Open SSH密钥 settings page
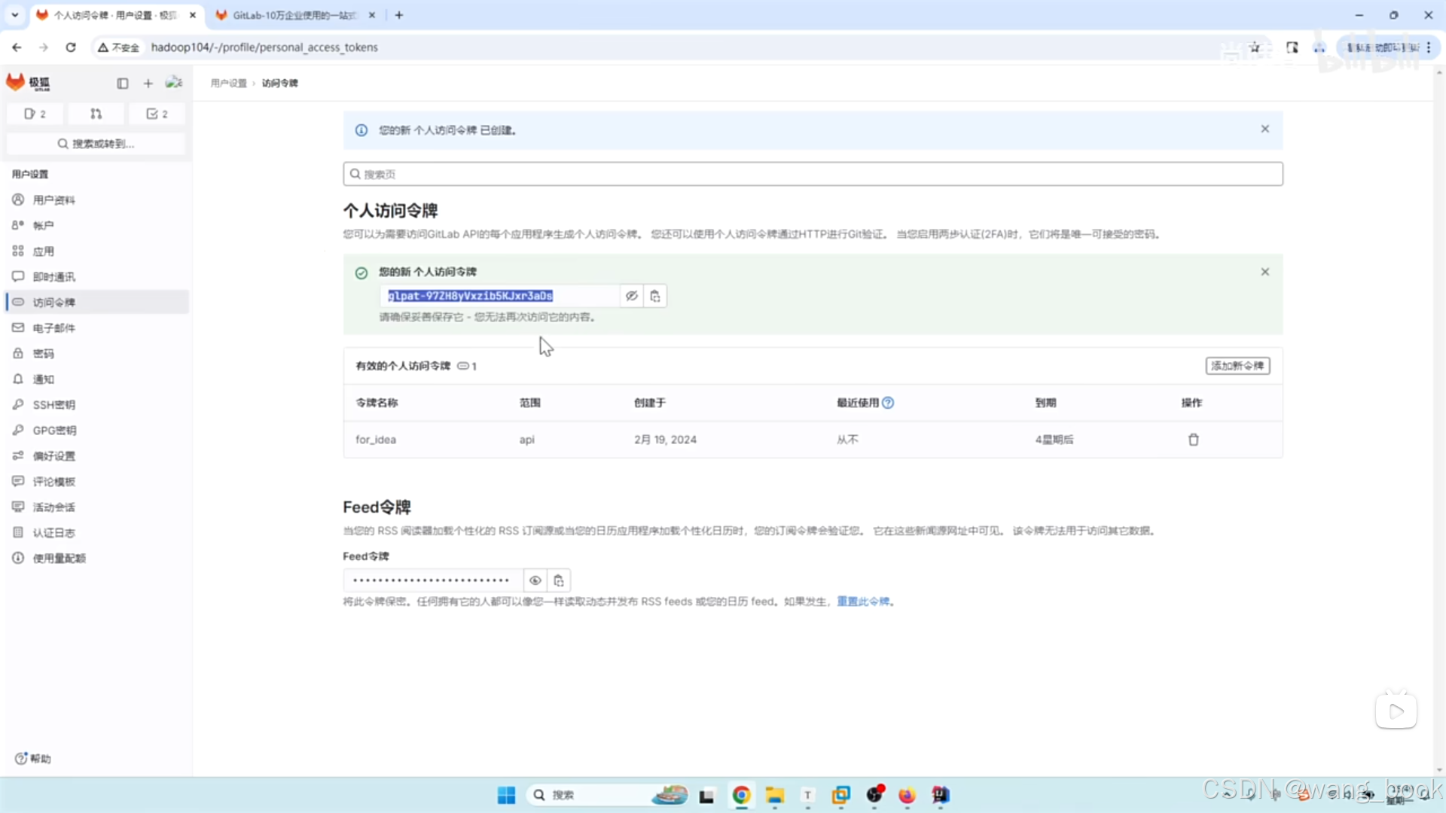This screenshot has height=813, width=1446. click(x=96, y=404)
